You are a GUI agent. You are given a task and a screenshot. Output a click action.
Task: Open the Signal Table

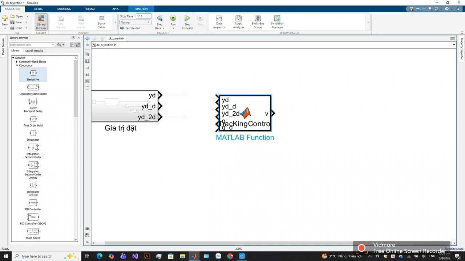(x=101, y=22)
